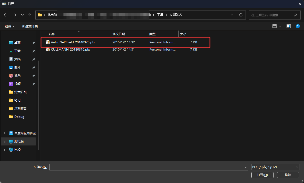Expand 此电脑 tree node
This screenshot has height=183, width=304.
tap(4, 141)
